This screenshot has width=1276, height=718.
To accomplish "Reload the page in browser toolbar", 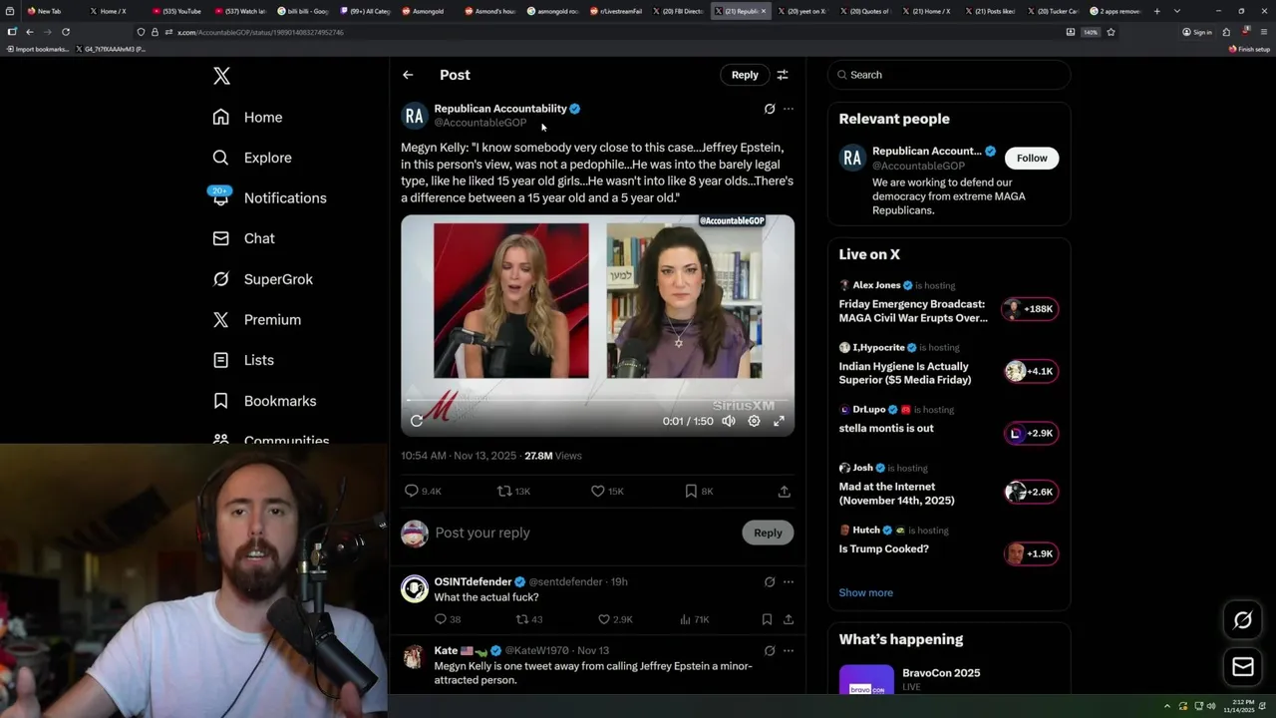I will (x=66, y=32).
